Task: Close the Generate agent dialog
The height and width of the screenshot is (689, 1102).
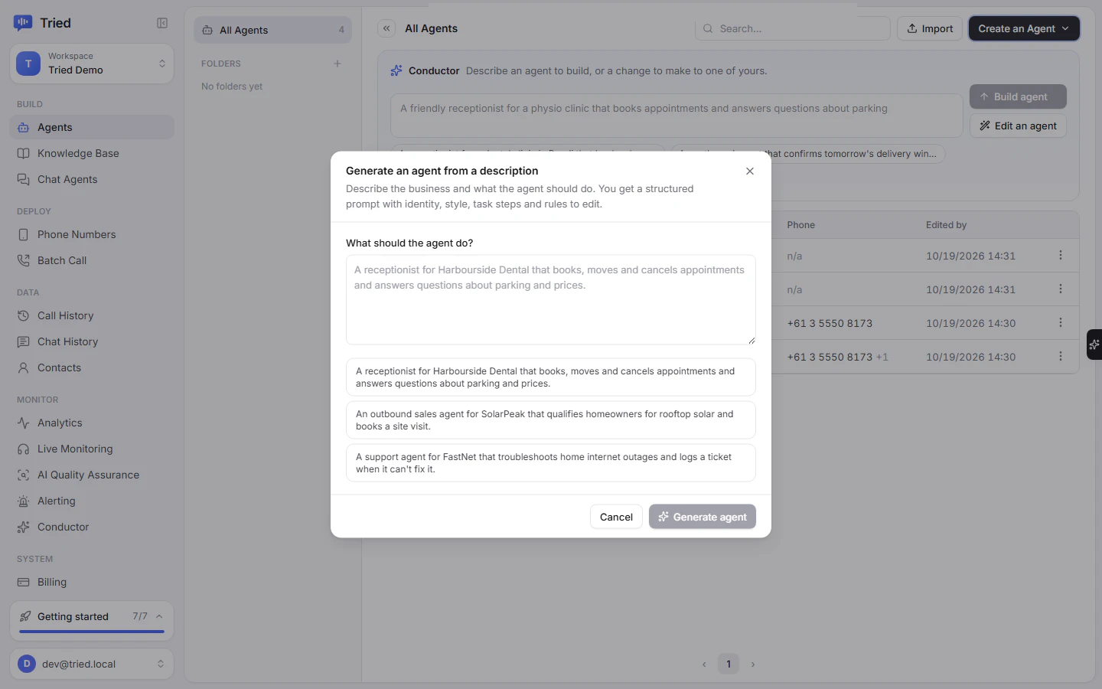Action: click(x=750, y=171)
